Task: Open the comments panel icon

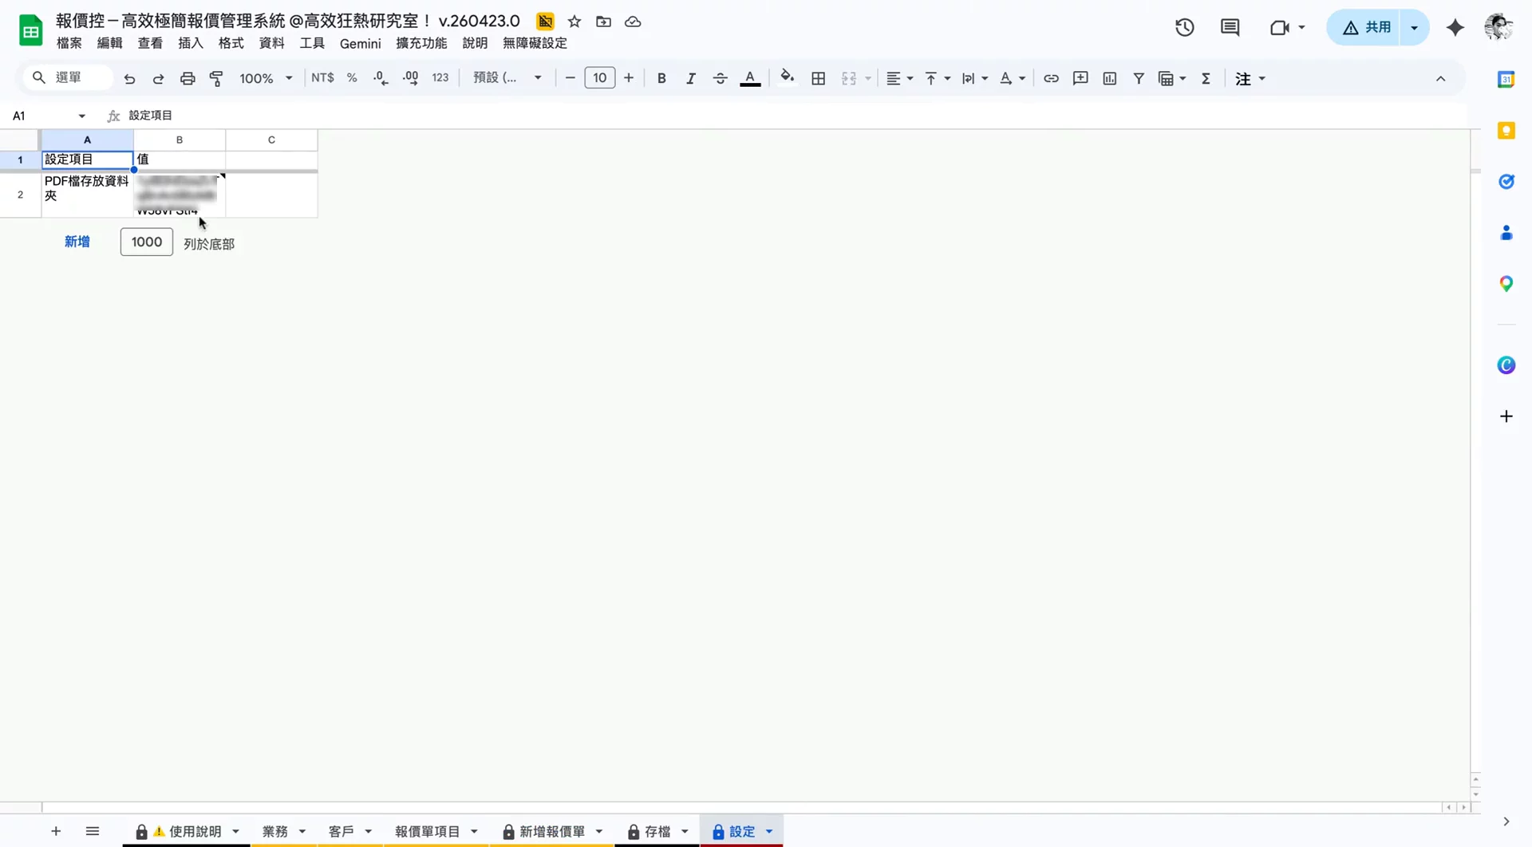Action: [x=1230, y=28]
